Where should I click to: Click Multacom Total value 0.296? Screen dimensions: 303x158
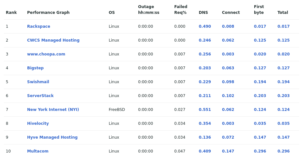click(284, 151)
